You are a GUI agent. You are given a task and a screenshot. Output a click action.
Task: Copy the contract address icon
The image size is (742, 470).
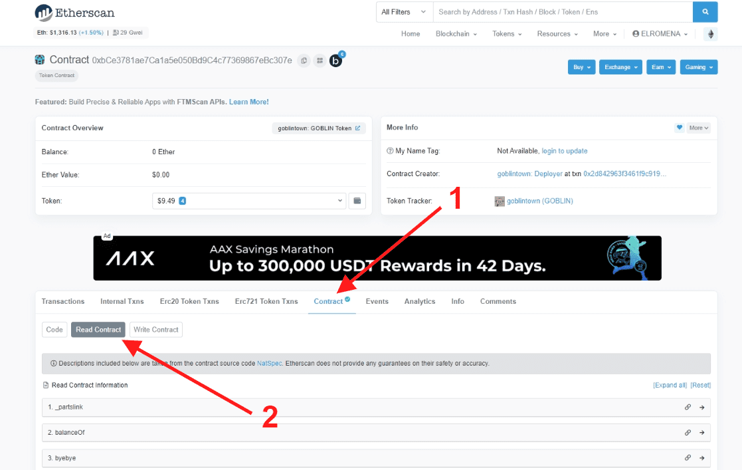tap(304, 60)
